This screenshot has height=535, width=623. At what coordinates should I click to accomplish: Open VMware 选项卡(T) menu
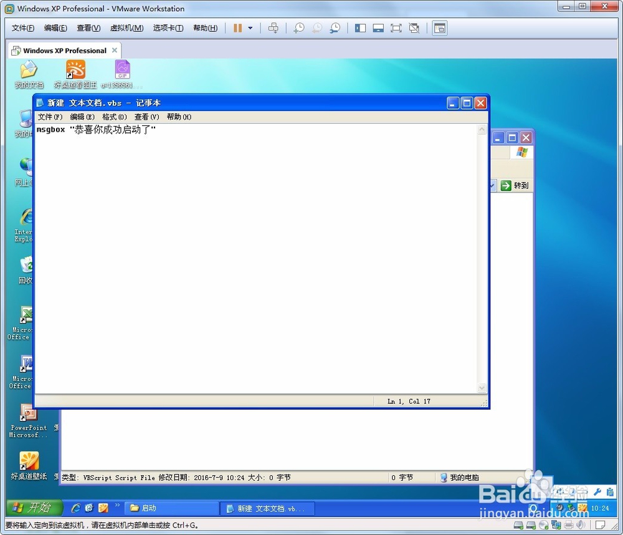click(168, 28)
